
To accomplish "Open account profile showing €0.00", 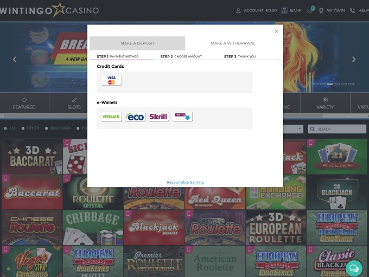I will click(x=256, y=10).
